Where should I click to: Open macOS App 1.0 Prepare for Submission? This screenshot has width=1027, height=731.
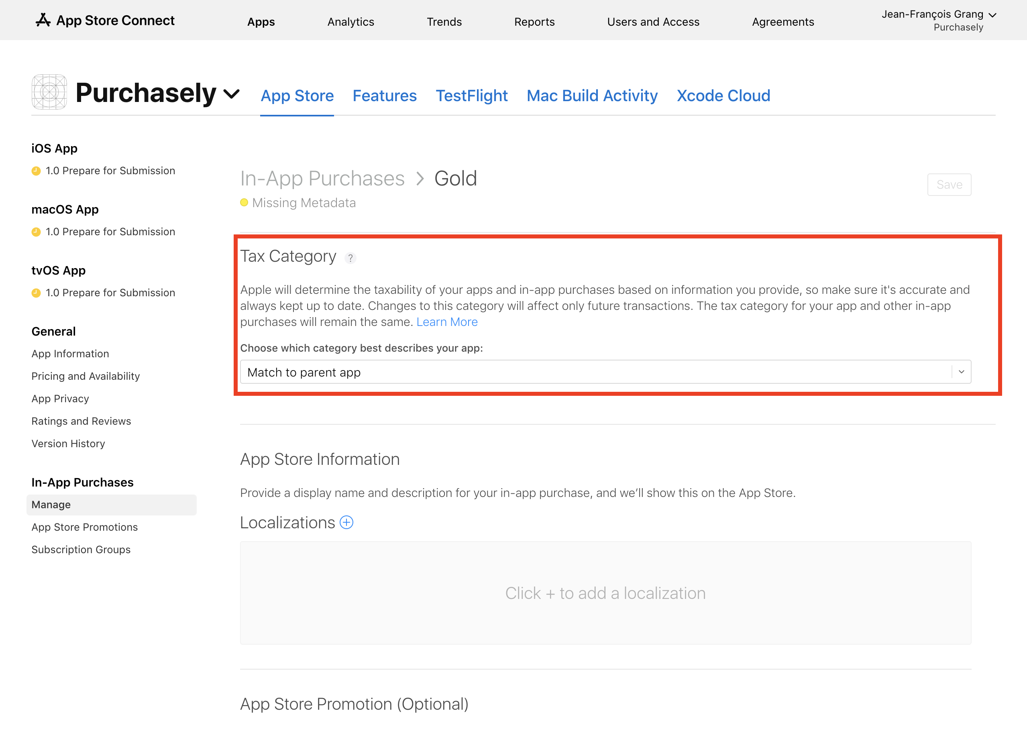click(110, 232)
